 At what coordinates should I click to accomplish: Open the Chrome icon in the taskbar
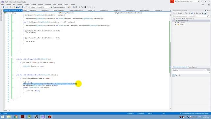pyautogui.click(x=16, y=117)
